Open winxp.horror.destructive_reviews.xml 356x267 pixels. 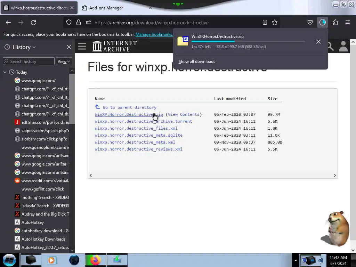(x=138, y=149)
